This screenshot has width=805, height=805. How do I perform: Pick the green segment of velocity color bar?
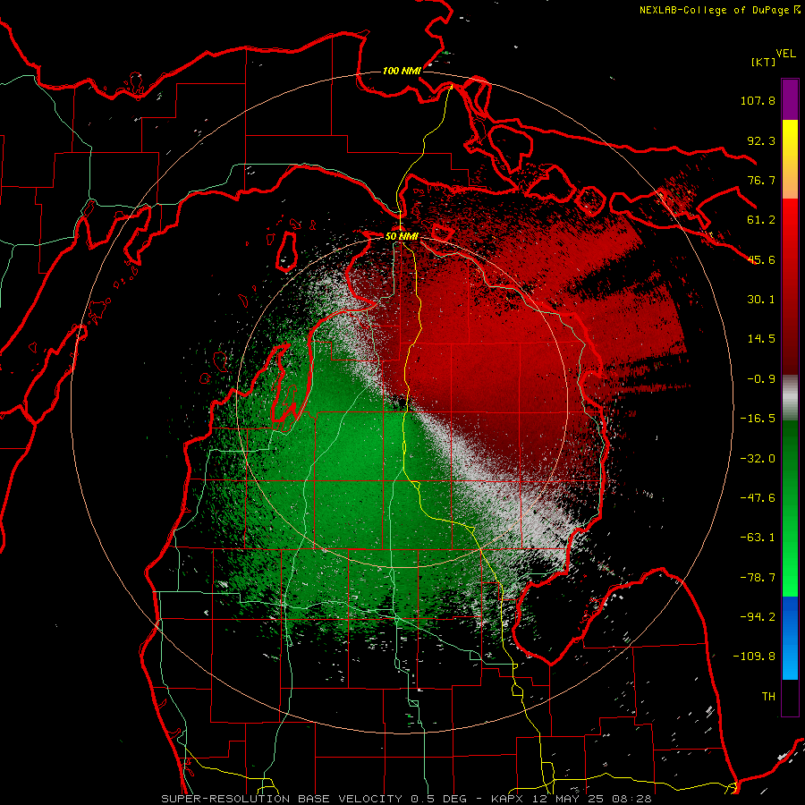pos(790,508)
